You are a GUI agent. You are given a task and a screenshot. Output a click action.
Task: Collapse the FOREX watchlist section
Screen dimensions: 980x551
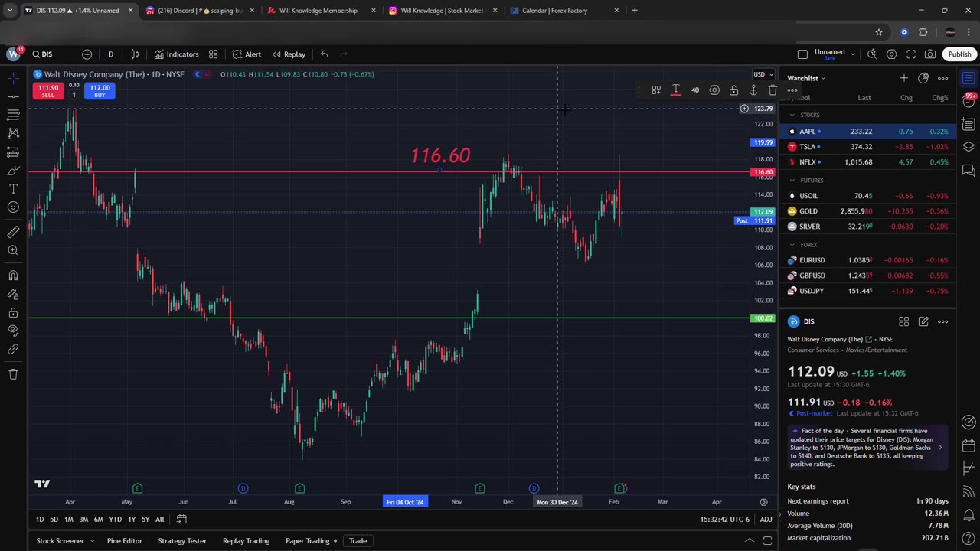[x=792, y=245]
